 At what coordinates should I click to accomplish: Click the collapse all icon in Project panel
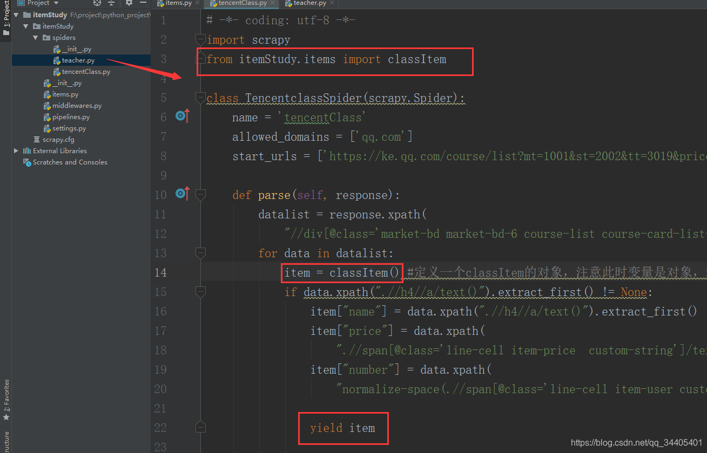click(x=111, y=3)
